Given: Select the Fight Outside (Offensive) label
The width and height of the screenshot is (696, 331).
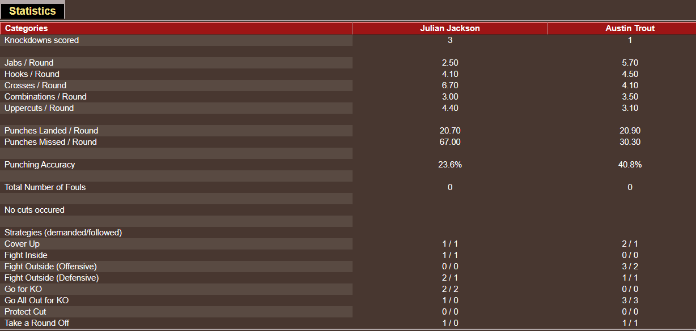Looking at the screenshot, I should point(50,266).
